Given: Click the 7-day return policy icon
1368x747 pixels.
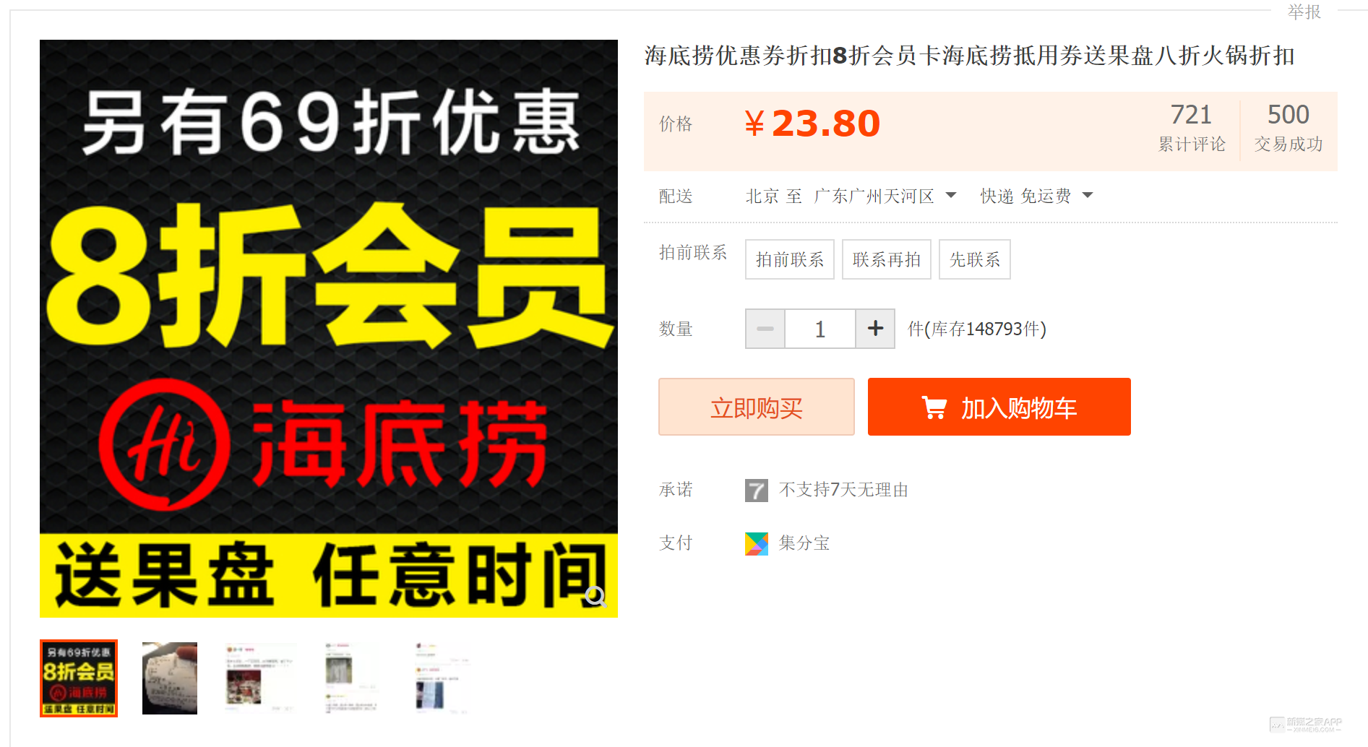Looking at the screenshot, I should coord(757,491).
